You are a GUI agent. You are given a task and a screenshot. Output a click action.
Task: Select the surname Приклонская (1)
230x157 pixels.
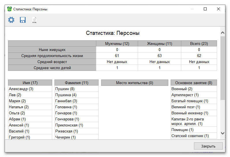coord(77,125)
